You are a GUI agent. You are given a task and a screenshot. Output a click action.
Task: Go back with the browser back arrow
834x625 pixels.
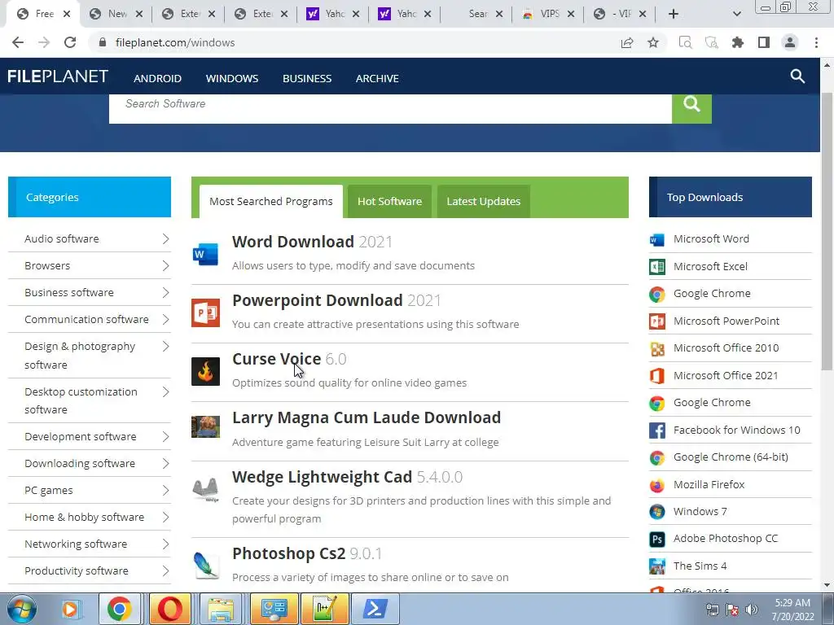tap(18, 42)
